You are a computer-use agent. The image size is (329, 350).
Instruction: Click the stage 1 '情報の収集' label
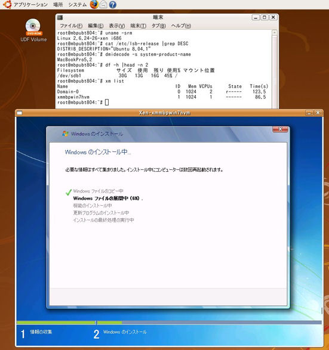41,332
